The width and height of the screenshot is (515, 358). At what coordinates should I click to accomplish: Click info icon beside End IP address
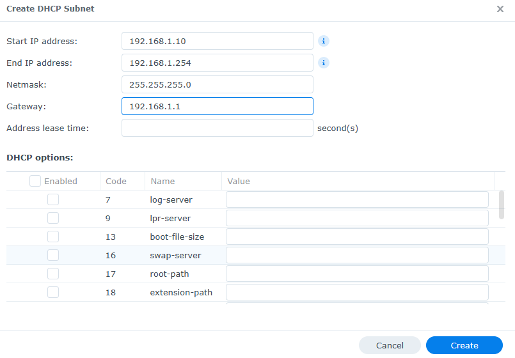pyautogui.click(x=324, y=63)
